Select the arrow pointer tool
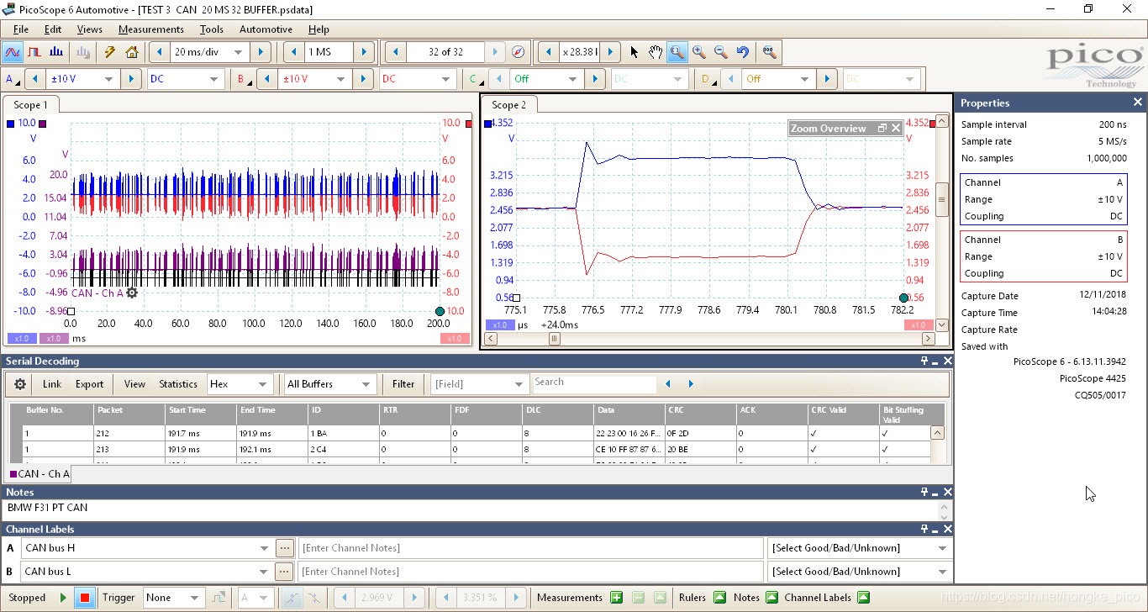The height and width of the screenshot is (612, 1148). click(x=634, y=52)
